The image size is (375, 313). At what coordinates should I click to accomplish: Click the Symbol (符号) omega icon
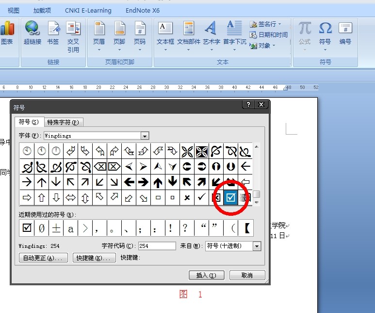click(x=325, y=29)
